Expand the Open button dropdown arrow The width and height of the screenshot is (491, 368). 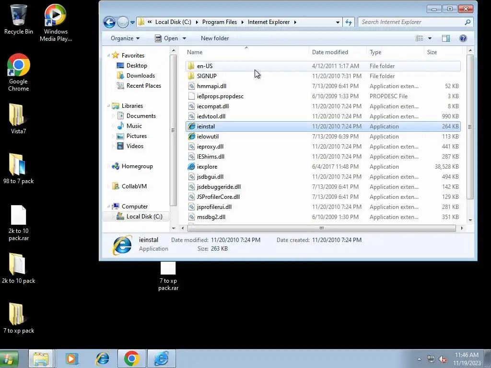(x=185, y=38)
